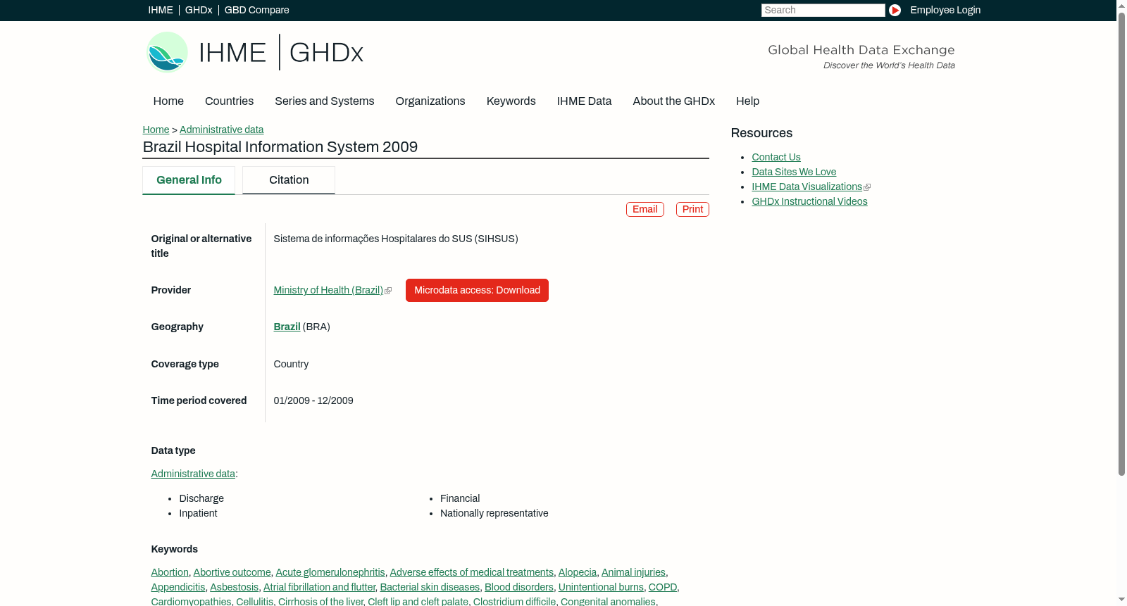Click the Email button
Screen dimensions: 1127x606
[x=645, y=209]
